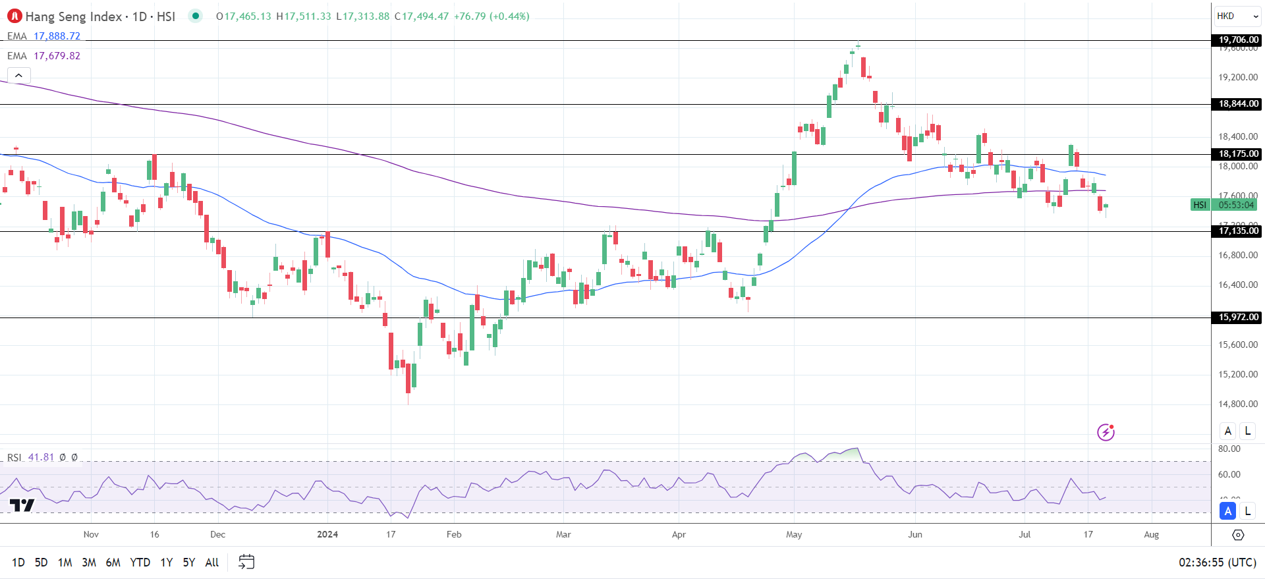Click the second EMA 17,679.82 legend
Viewport: 1265px width, 579px height.
[43, 56]
